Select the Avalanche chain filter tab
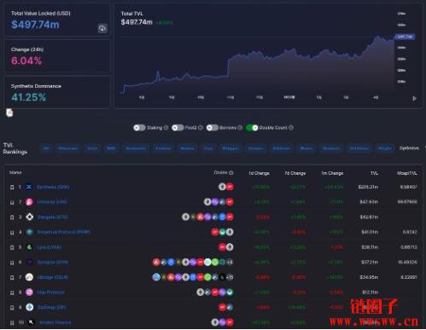 click(x=136, y=148)
